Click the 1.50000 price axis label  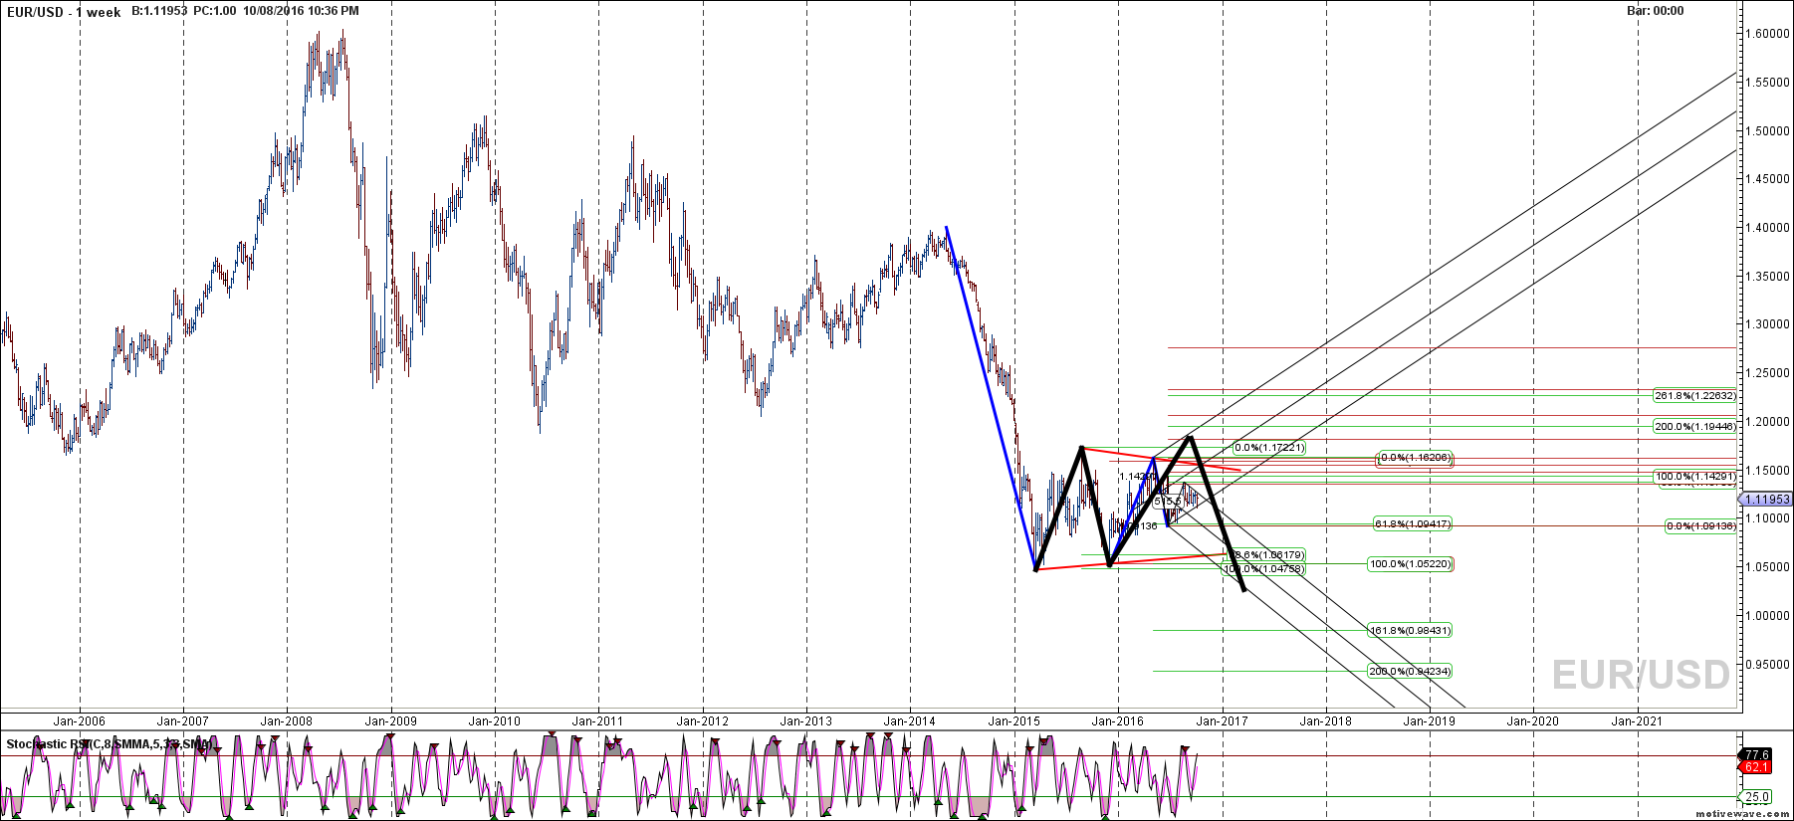(1769, 131)
